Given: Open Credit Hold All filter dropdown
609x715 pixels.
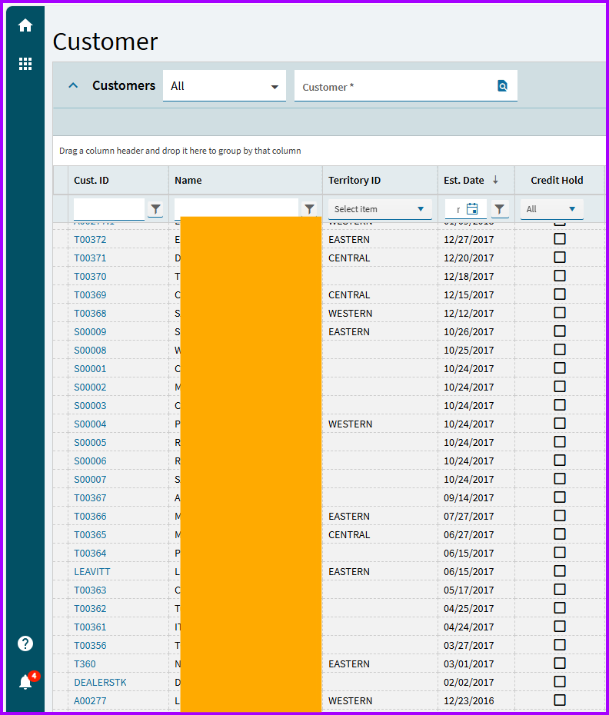Looking at the screenshot, I should pos(551,209).
